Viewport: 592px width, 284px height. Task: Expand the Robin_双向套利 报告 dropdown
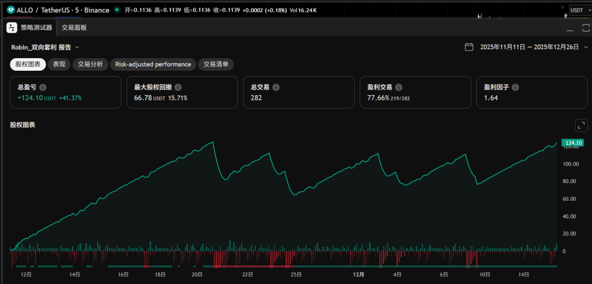pos(77,48)
